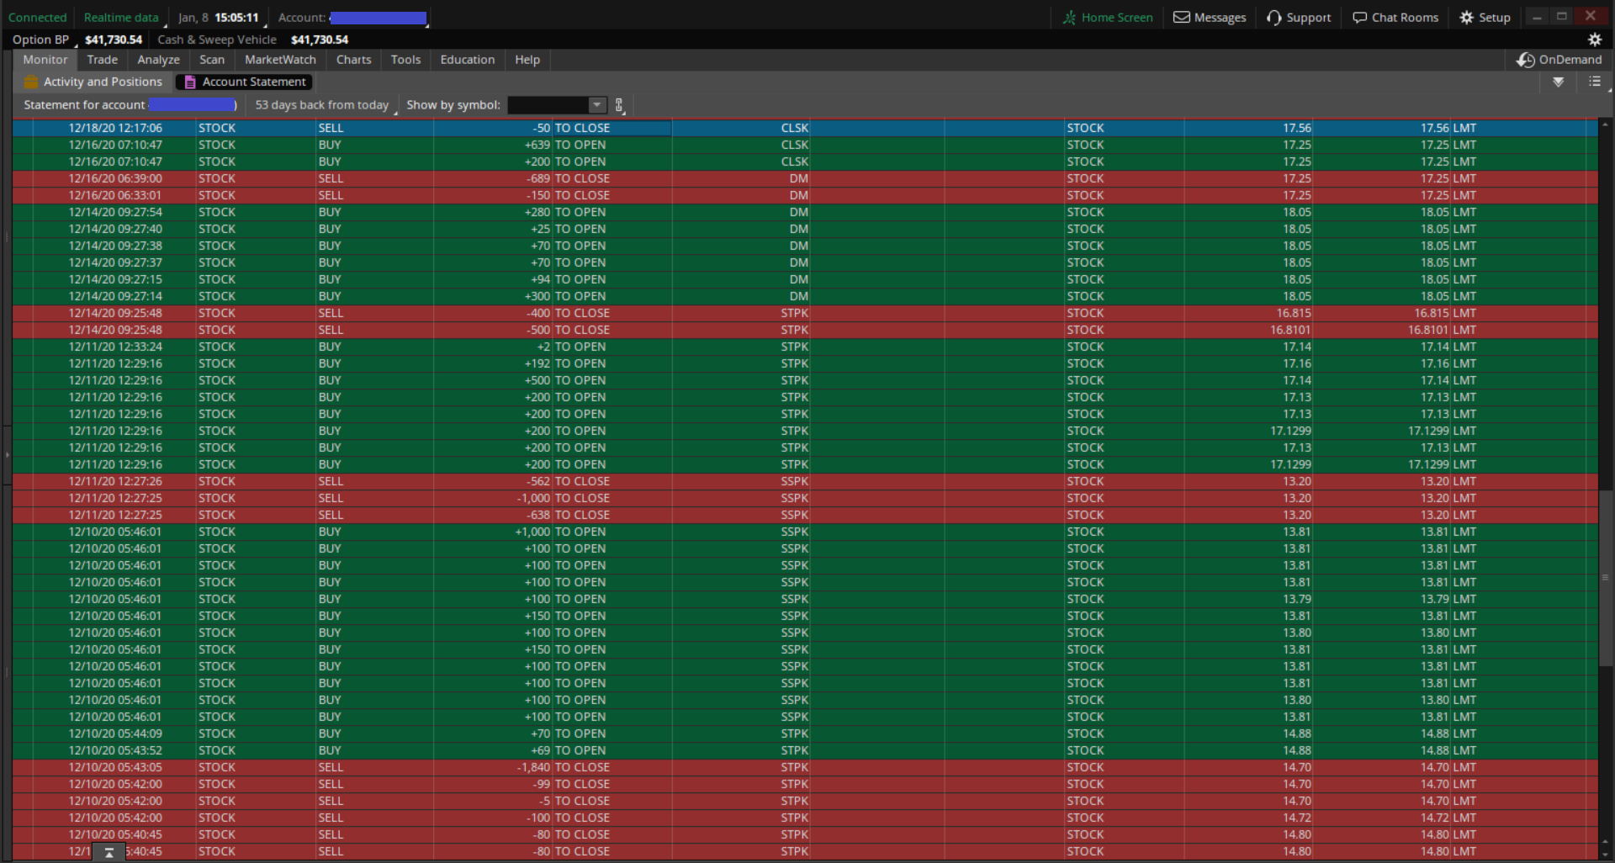Click the '14.72 LMT' order price
Viewport: 1615px width, 863px height.
point(1448,818)
